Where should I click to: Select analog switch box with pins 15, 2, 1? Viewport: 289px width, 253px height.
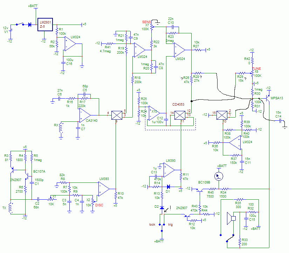point(222,115)
